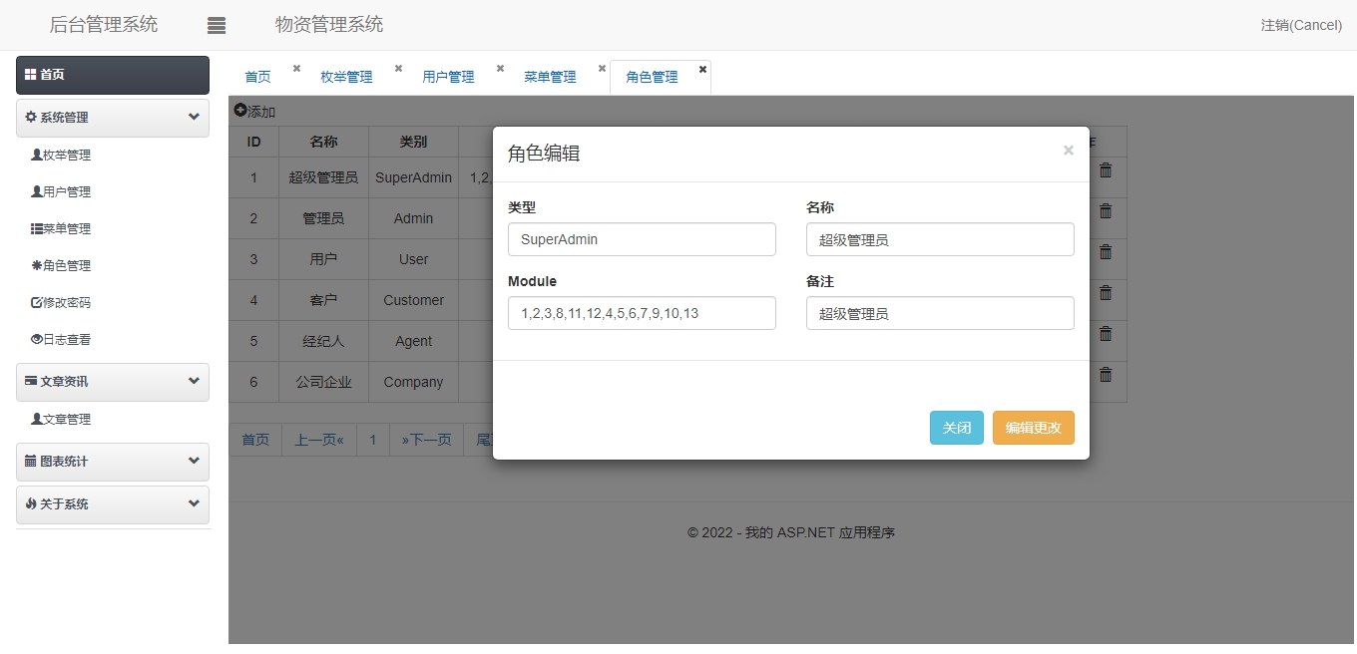
Task: Switch to the 菜单管理 tab
Action: click(550, 77)
